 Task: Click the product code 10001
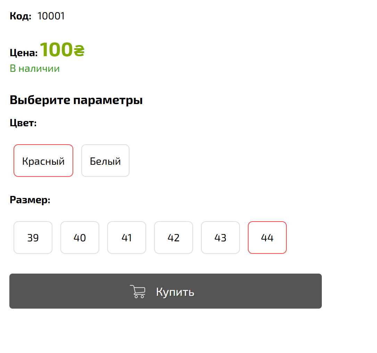click(51, 16)
